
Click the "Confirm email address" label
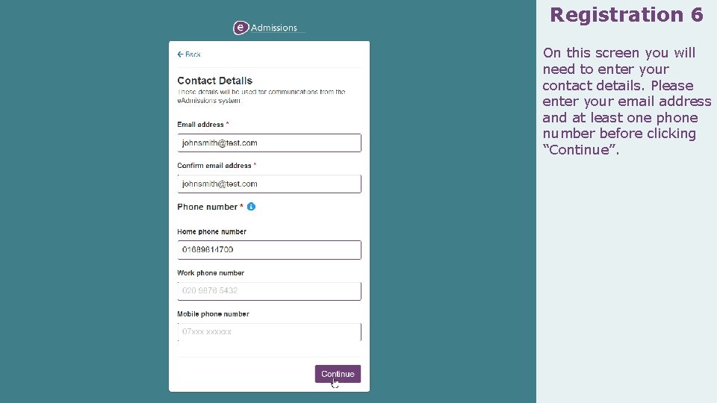coord(214,166)
